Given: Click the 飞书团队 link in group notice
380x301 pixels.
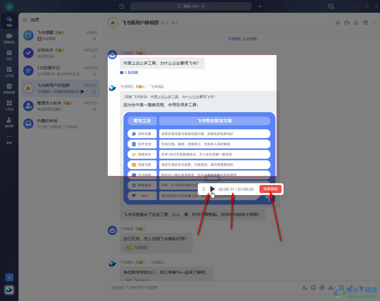Looking at the screenshot, I should pyautogui.click(x=234, y=39).
